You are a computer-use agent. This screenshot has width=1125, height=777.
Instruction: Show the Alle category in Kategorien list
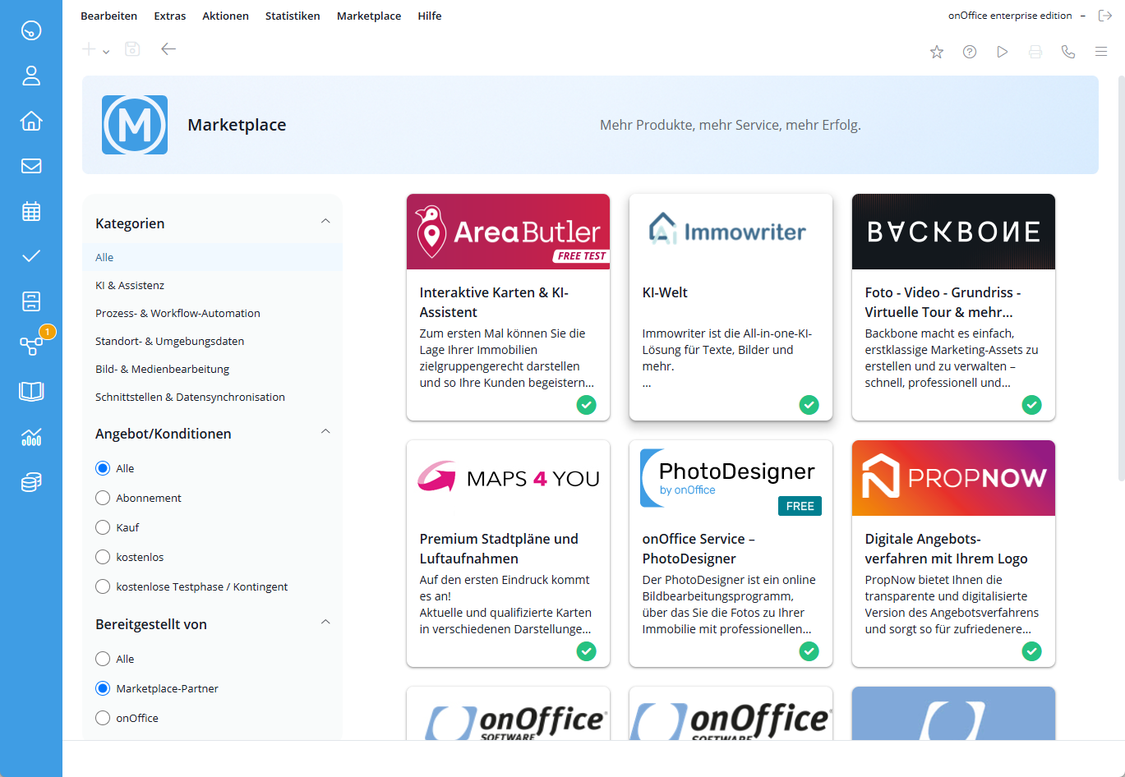(x=212, y=257)
